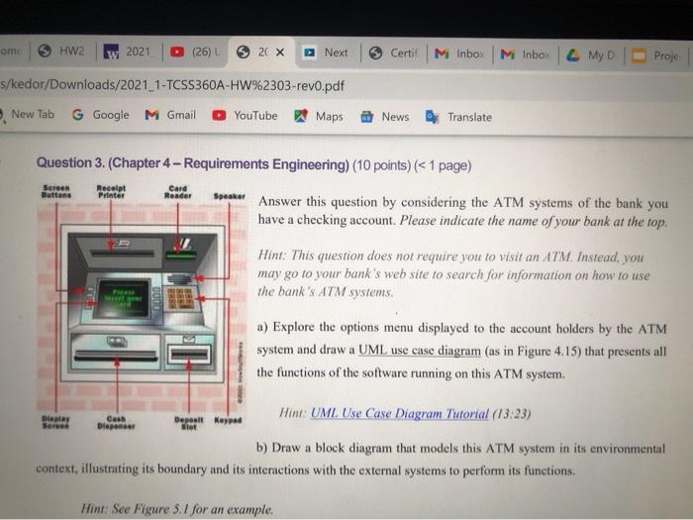Open the News bookmark

[x=385, y=117]
